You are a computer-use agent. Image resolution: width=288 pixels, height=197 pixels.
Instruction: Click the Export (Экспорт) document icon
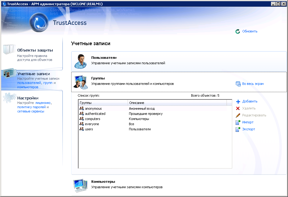238,129
